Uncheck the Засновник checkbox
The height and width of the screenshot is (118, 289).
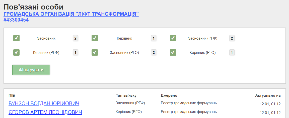point(17,38)
